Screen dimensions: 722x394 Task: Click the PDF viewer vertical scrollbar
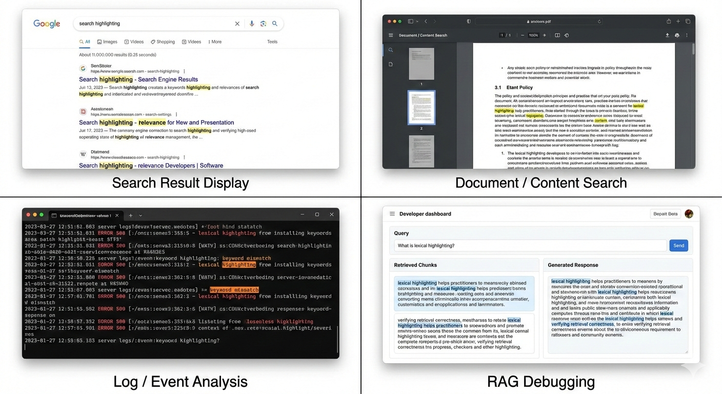click(693, 50)
